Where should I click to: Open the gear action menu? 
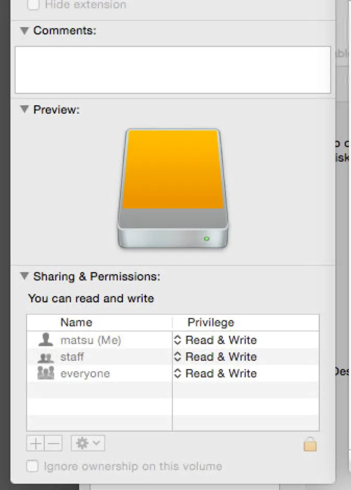click(x=88, y=444)
